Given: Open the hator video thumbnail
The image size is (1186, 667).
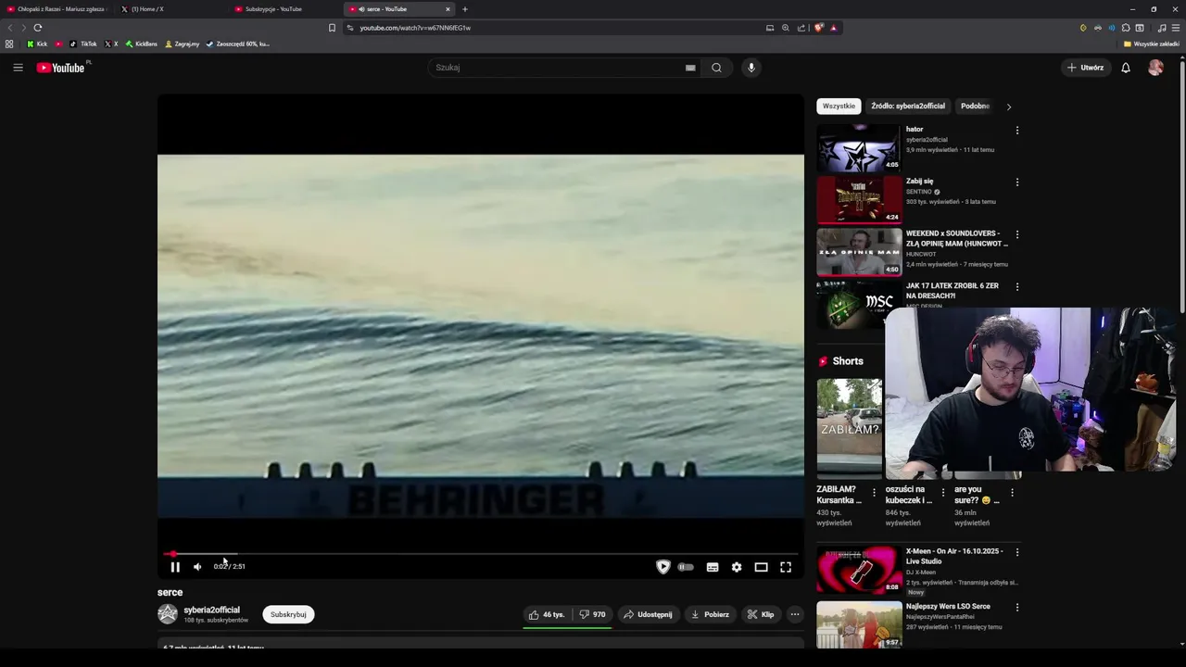Looking at the screenshot, I should coord(858,147).
